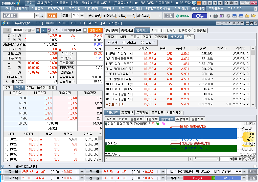Image resolution: width=258 pixels, height=182 pixels.
Task: Click the 등록 toolbar button
Action: [x=66, y=16]
